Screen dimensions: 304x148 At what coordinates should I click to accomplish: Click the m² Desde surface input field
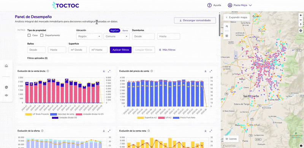coord(78,50)
